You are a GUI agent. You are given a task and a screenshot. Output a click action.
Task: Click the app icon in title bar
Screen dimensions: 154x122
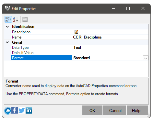point(7,8)
